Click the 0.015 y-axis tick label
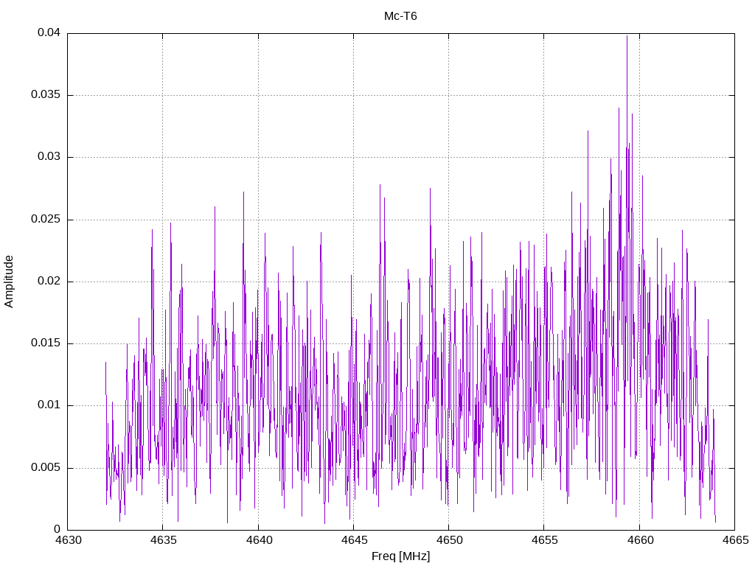 [x=46, y=343]
